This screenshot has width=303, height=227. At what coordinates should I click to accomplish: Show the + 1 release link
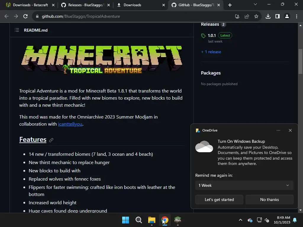[x=211, y=52]
